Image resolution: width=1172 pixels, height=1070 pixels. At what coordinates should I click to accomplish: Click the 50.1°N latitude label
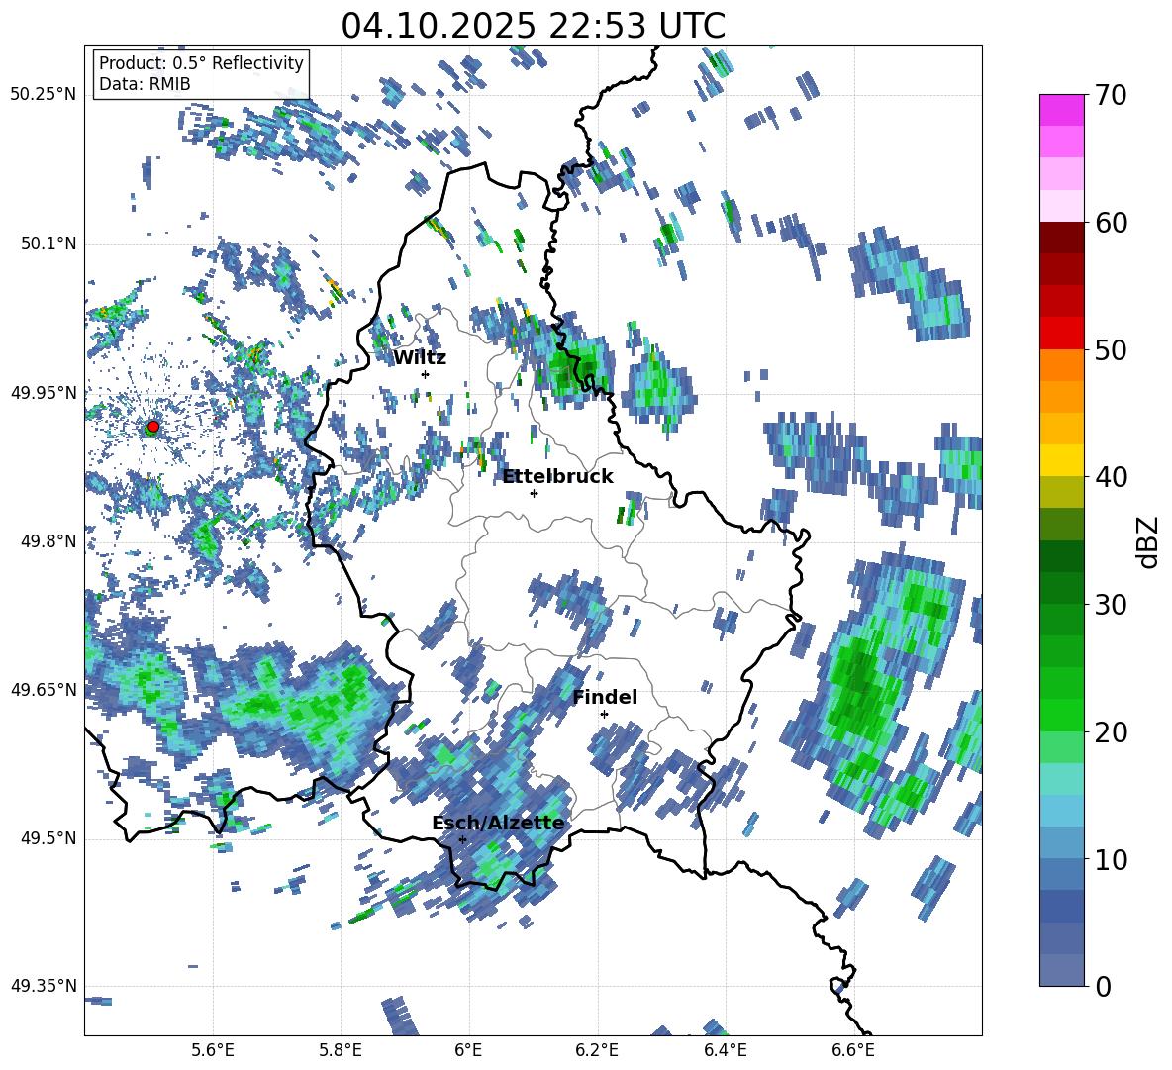click(48, 243)
